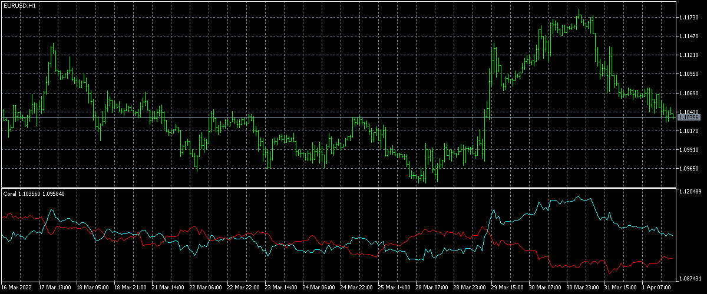Click the 1.09650 price axis label
707x294 pixels.
[689, 168]
